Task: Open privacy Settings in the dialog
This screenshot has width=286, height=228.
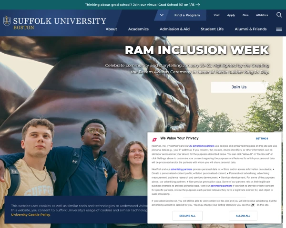Action: [262, 139]
